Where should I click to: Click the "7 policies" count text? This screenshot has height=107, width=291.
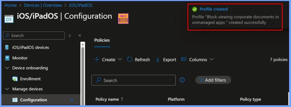(x=279, y=59)
